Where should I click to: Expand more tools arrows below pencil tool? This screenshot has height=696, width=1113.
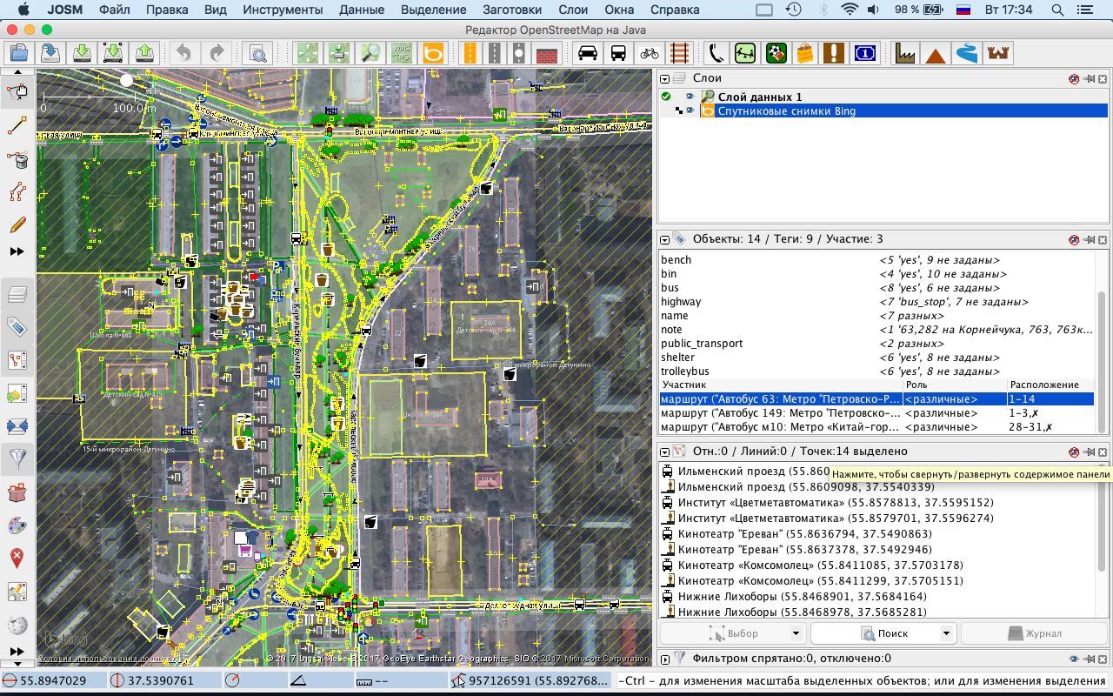[x=17, y=251]
